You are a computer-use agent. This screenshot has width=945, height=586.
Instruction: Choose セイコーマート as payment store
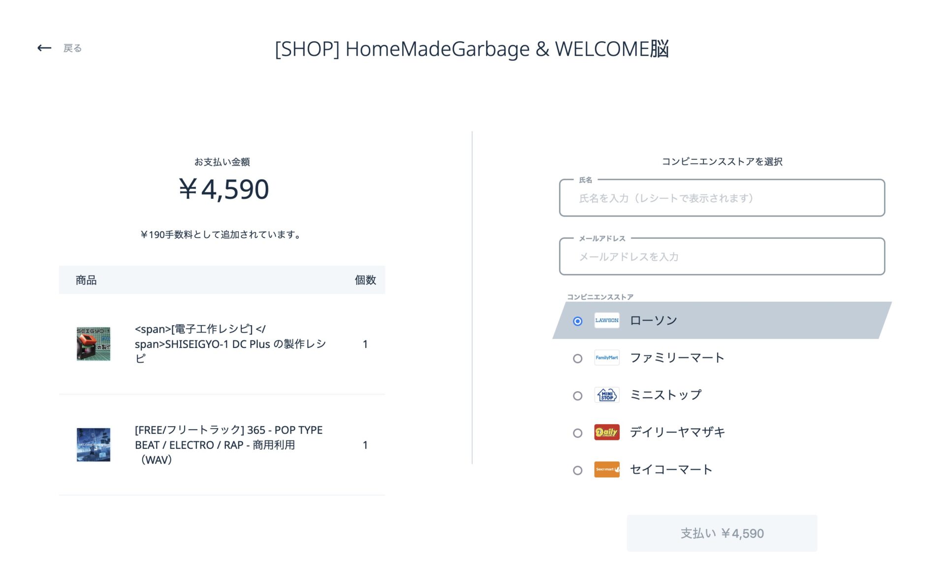[577, 469]
